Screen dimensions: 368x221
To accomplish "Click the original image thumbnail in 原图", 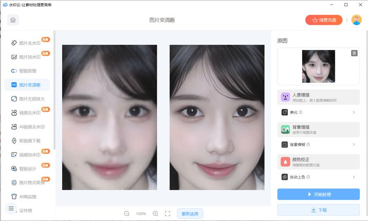I will click(318, 66).
